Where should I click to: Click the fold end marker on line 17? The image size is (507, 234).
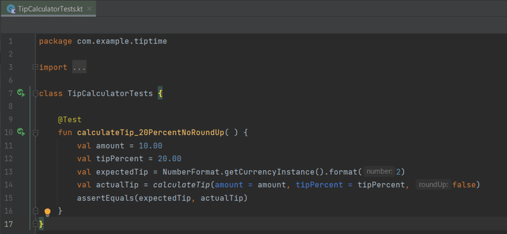[x=35, y=224]
